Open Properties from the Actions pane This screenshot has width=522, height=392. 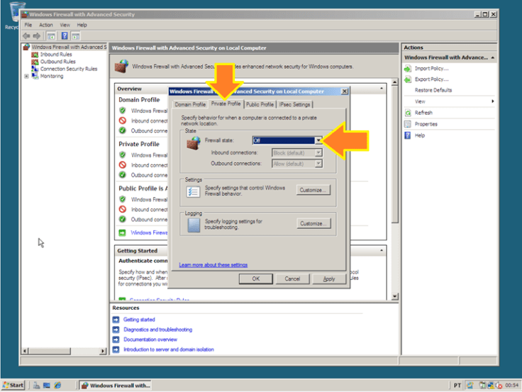point(426,124)
